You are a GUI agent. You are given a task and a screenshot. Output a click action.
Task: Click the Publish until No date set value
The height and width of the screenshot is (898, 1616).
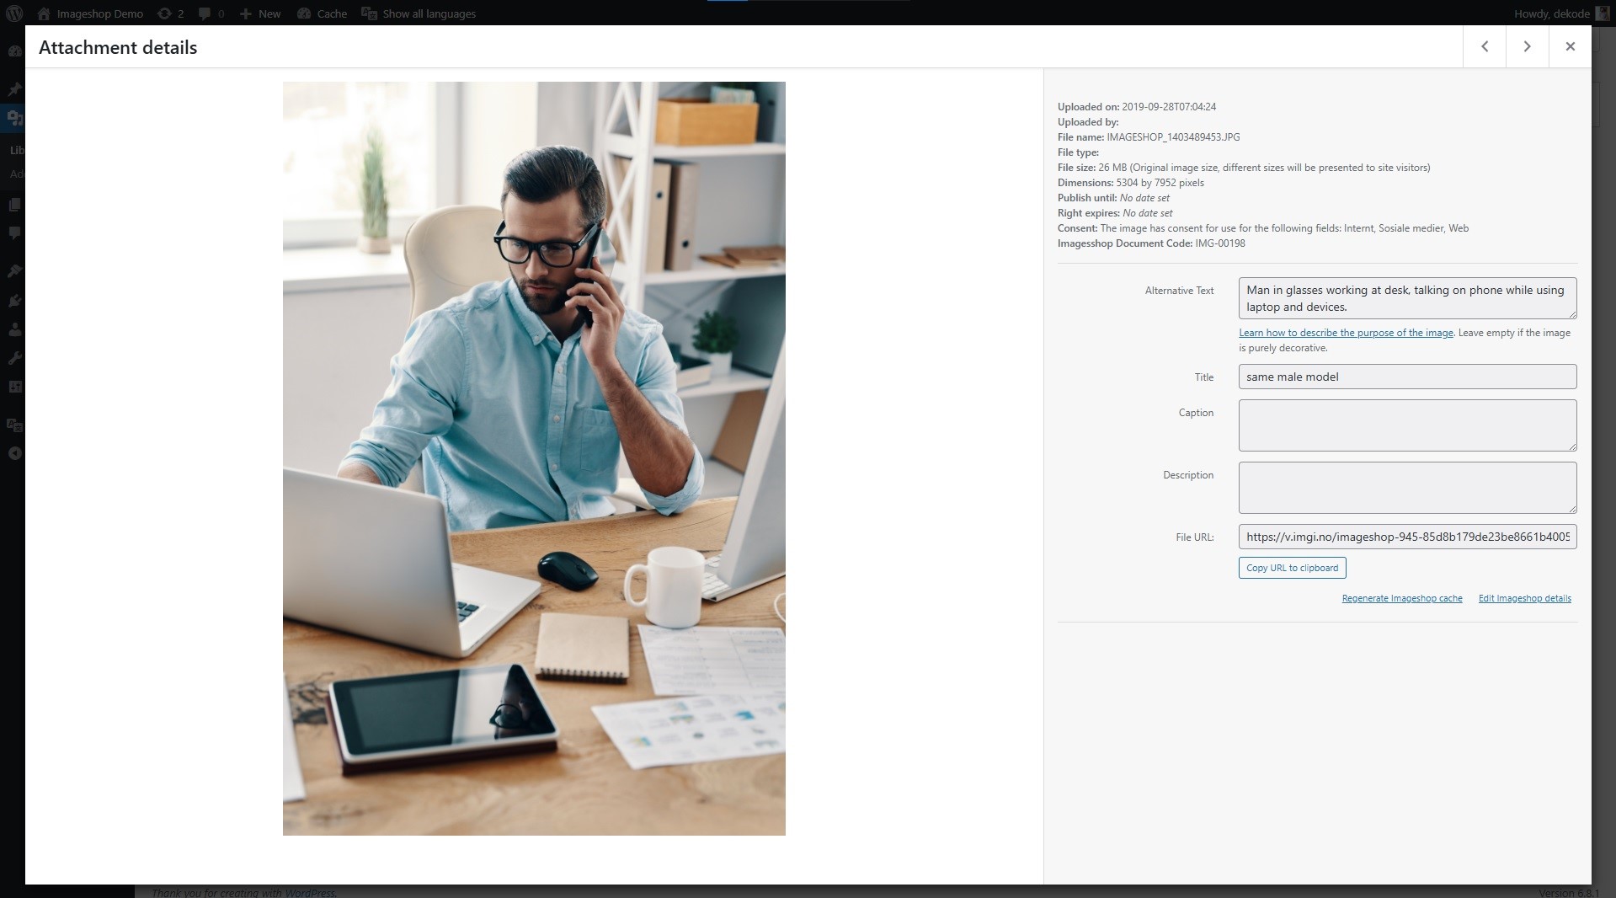coord(1144,198)
